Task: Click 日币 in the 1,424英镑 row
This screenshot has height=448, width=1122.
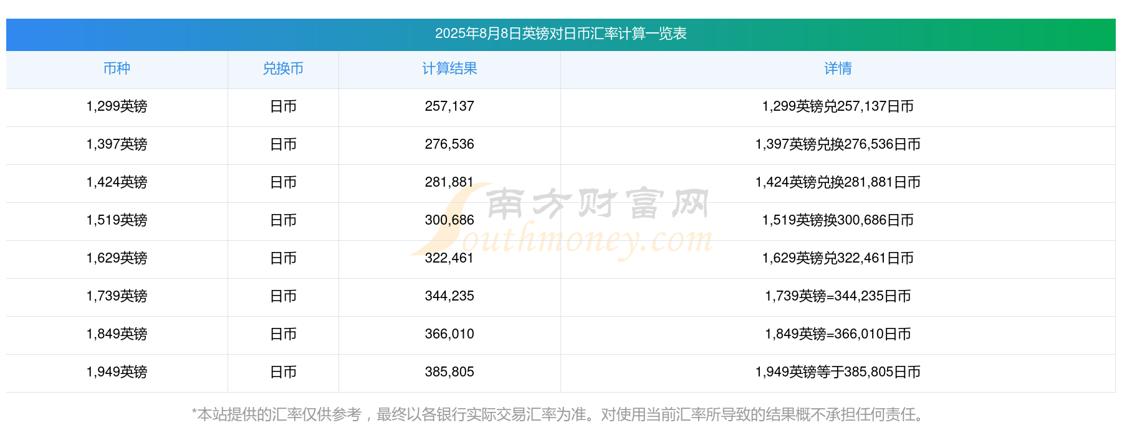Action: (x=283, y=182)
